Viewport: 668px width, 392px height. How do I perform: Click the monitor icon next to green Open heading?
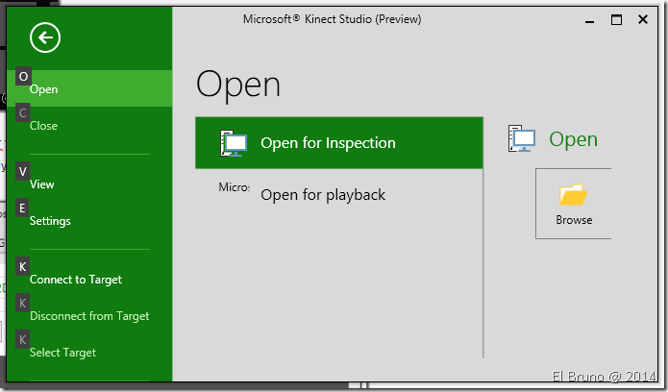(522, 140)
